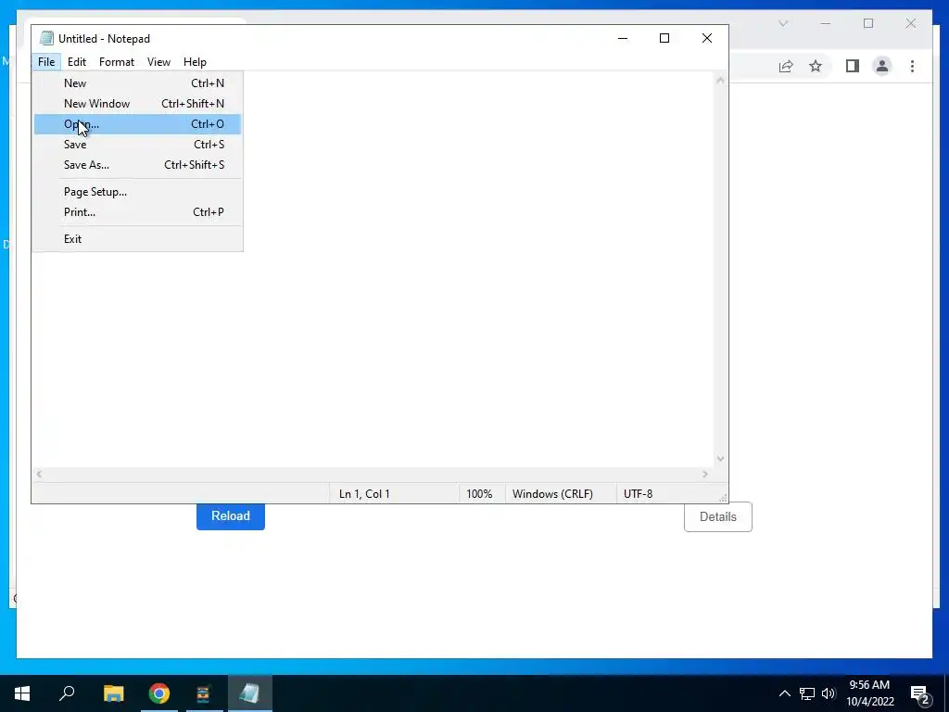Show hidden system tray icons
Viewport: 949px width, 712px height.
[x=784, y=693]
